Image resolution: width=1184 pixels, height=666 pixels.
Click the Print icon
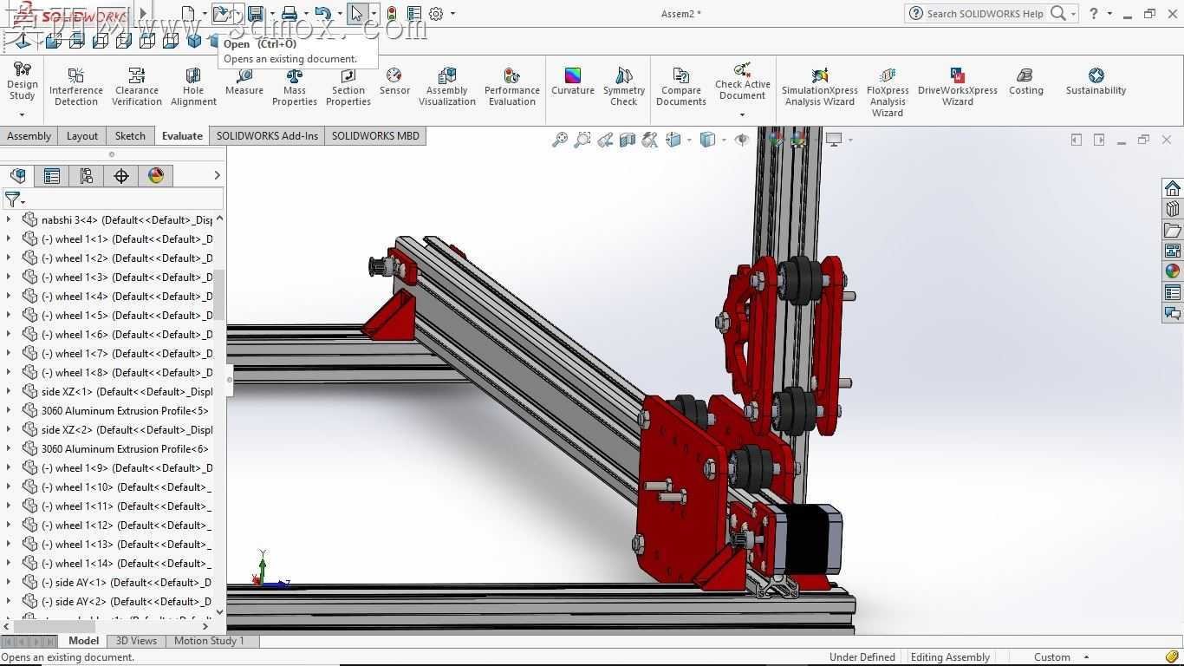point(289,14)
